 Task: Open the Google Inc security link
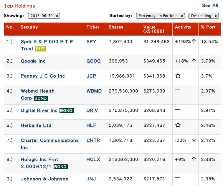pos(33,61)
